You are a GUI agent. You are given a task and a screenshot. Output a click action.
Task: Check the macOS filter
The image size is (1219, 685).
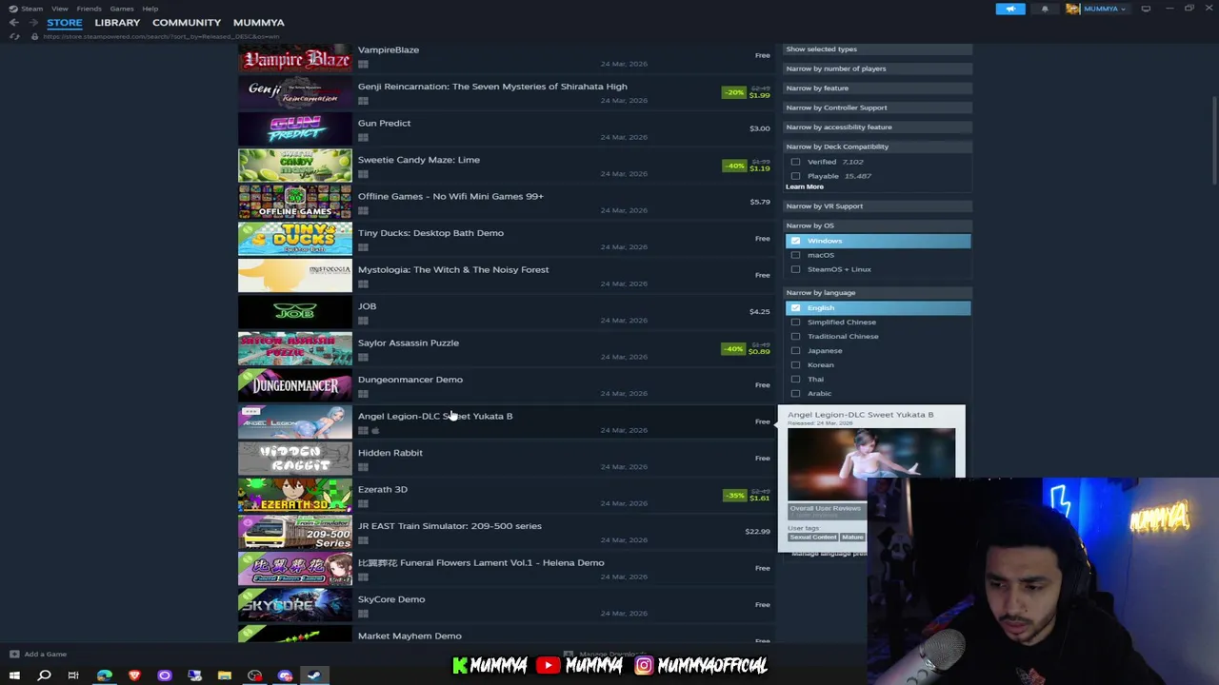click(x=795, y=255)
